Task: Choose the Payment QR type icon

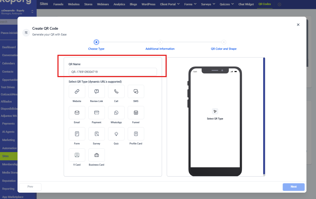Action: pyautogui.click(x=97, y=113)
